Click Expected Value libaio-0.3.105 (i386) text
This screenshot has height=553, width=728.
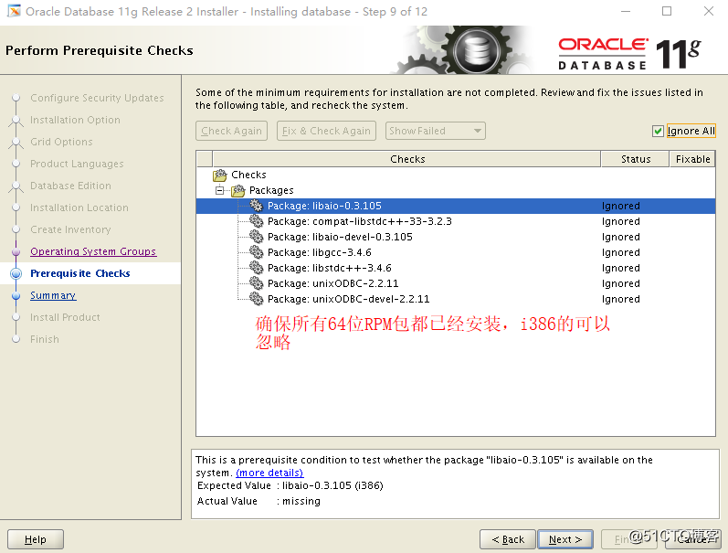290,485
